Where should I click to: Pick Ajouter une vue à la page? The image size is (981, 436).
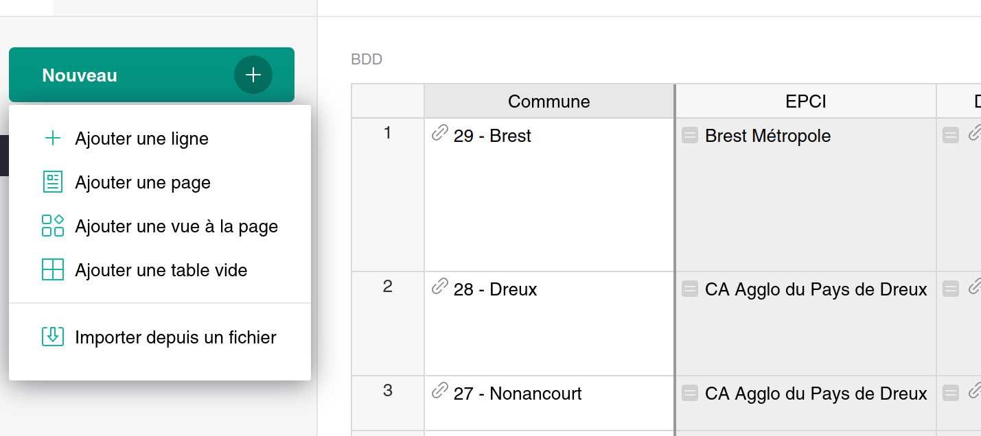coord(176,226)
